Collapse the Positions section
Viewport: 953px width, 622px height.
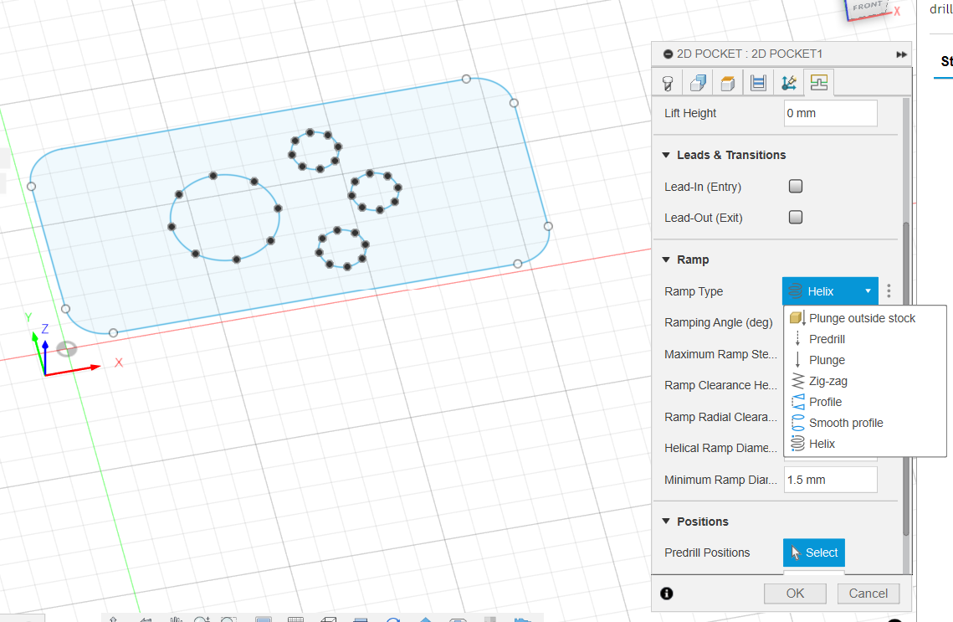click(x=665, y=522)
